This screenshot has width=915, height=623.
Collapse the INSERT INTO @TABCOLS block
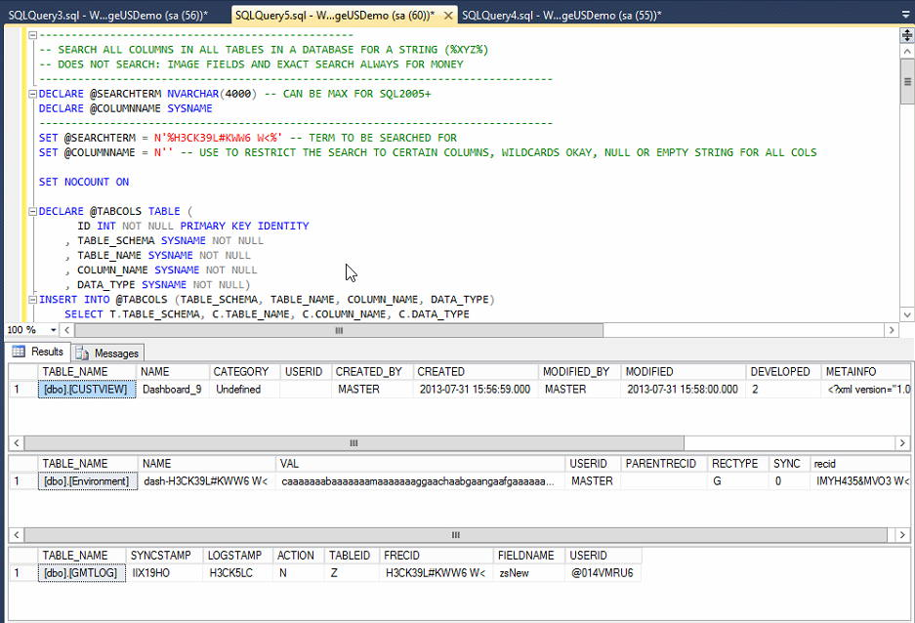pyautogui.click(x=32, y=300)
